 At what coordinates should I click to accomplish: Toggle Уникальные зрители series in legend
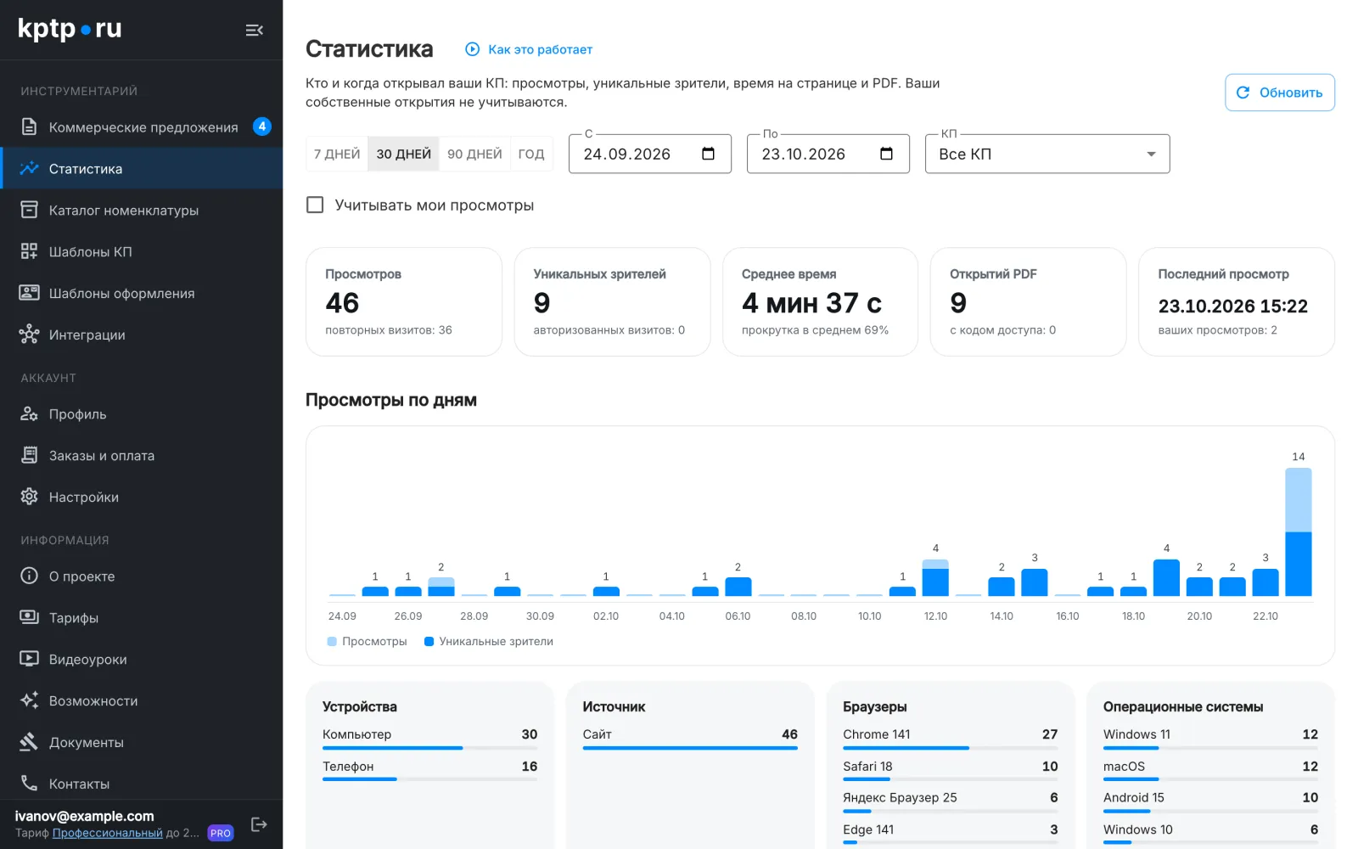coord(489,642)
